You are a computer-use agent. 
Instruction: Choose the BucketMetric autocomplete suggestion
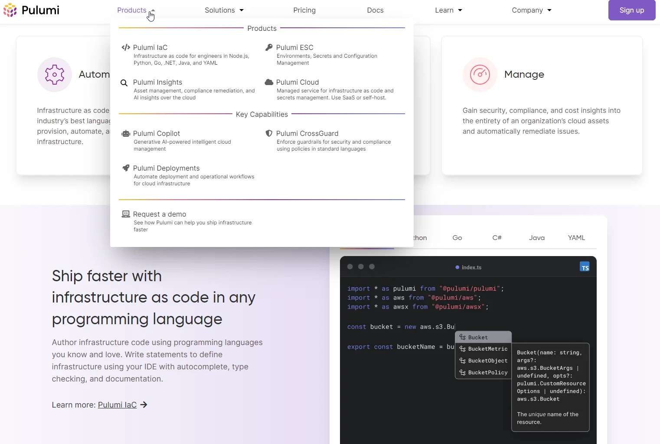pos(484,349)
